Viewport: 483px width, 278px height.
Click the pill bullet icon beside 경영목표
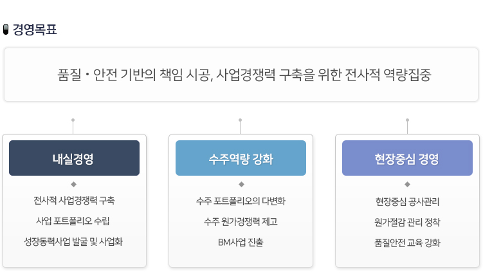click(6, 30)
